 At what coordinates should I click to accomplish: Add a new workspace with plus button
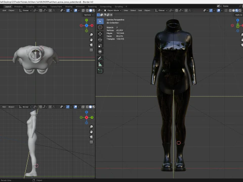[126, 7]
